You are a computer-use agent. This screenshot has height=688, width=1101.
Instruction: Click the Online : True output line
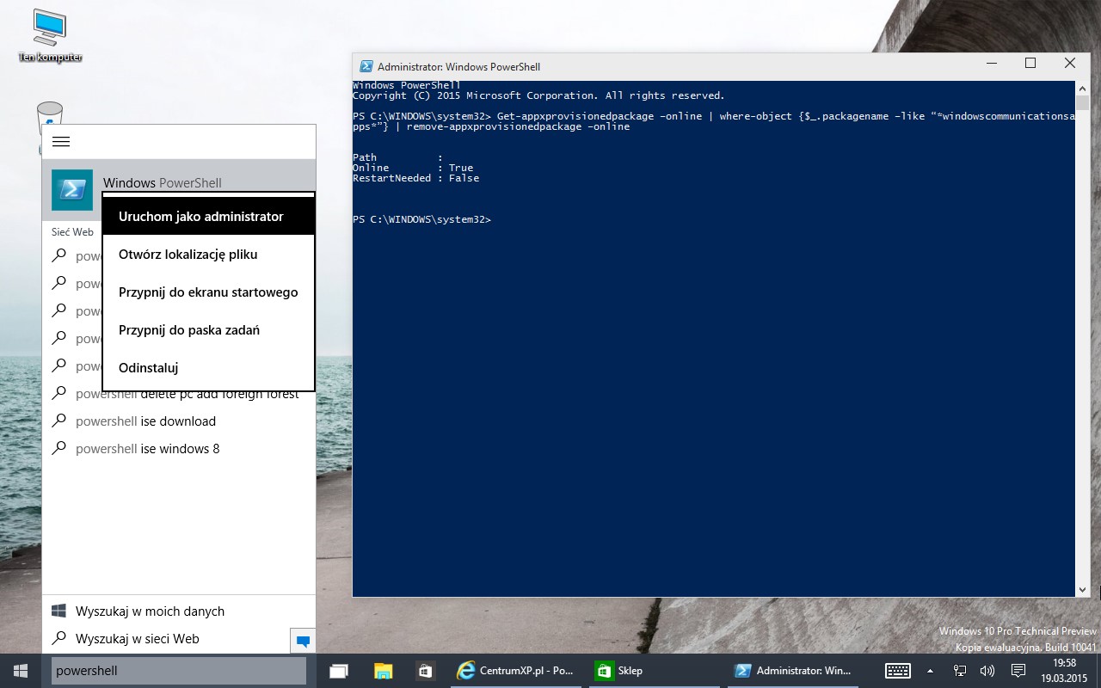click(413, 168)
